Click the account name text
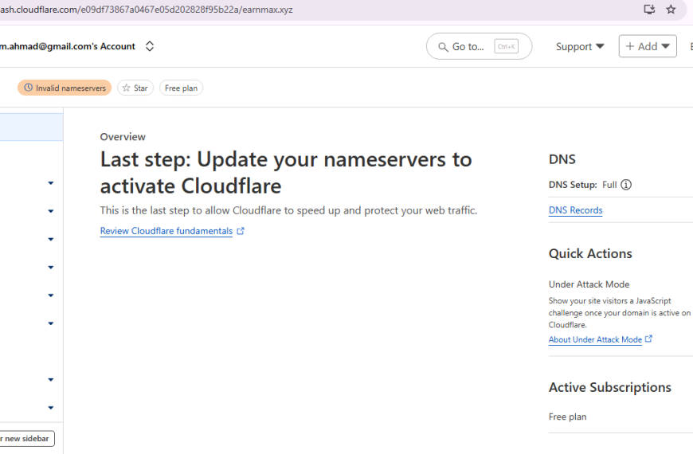The width and height of the screenshot is (693, 454). click(x=68, y=46)
